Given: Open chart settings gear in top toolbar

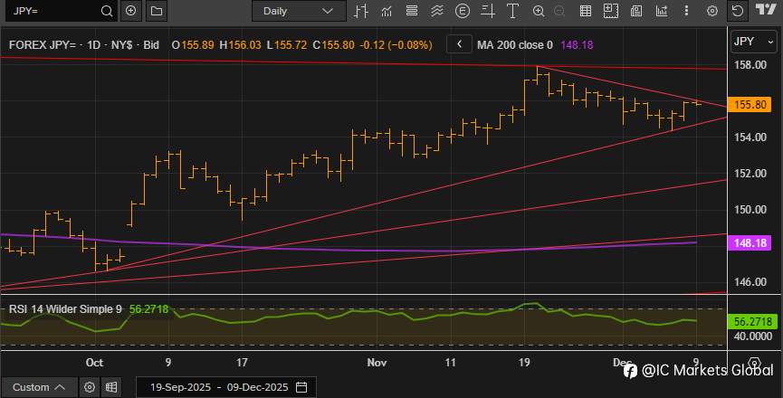Looking at the screenshot, I should 712,11.
